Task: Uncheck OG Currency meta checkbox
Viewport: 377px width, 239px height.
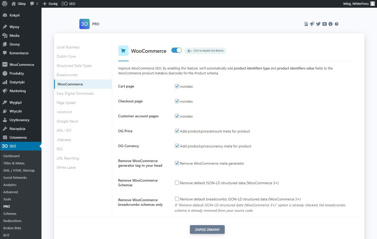Action: click(x=177, y=146)
